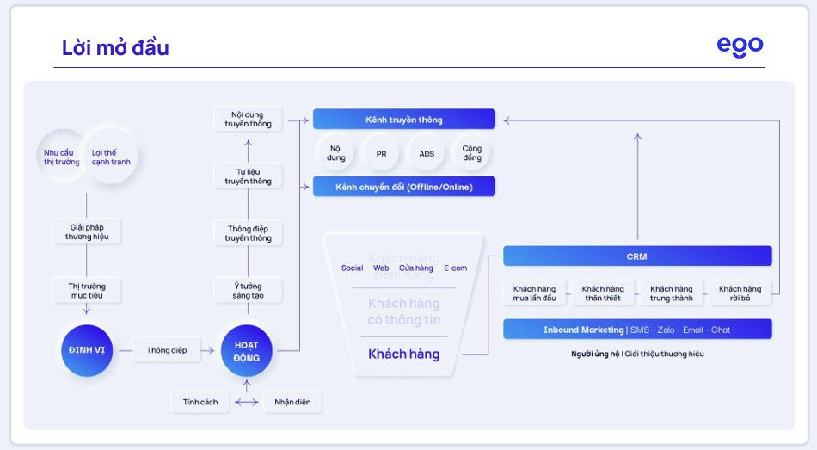This screenshot has width=817, height=450.
Task: Select the Social label in funnel
Action: pos(352,268)
